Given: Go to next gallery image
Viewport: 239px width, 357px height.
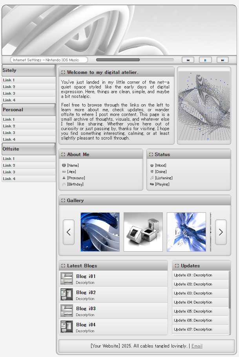Looking at the screenshot, I should [221, 232].
